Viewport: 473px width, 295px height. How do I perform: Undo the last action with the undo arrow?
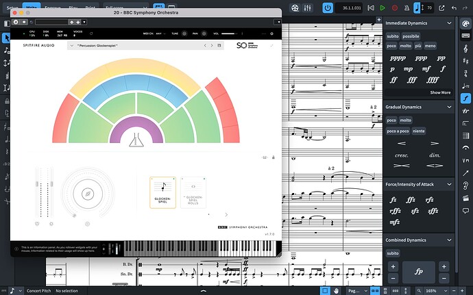454,8
